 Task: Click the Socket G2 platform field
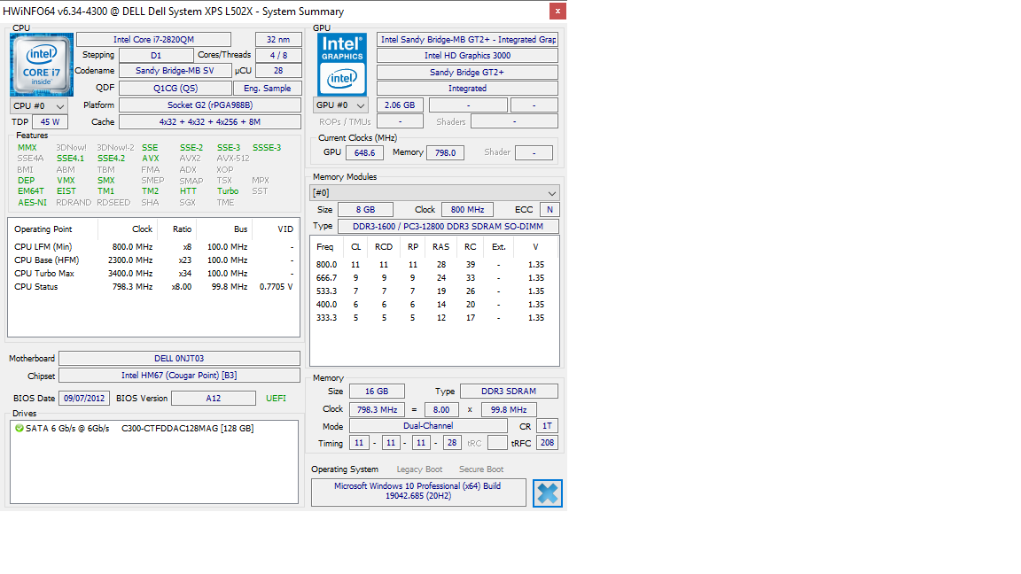pos(210,105)
